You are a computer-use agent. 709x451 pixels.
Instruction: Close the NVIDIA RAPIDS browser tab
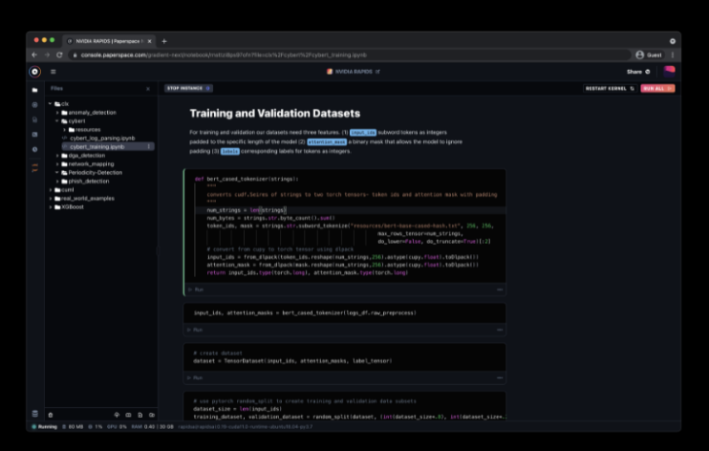(x=150, y=41)
